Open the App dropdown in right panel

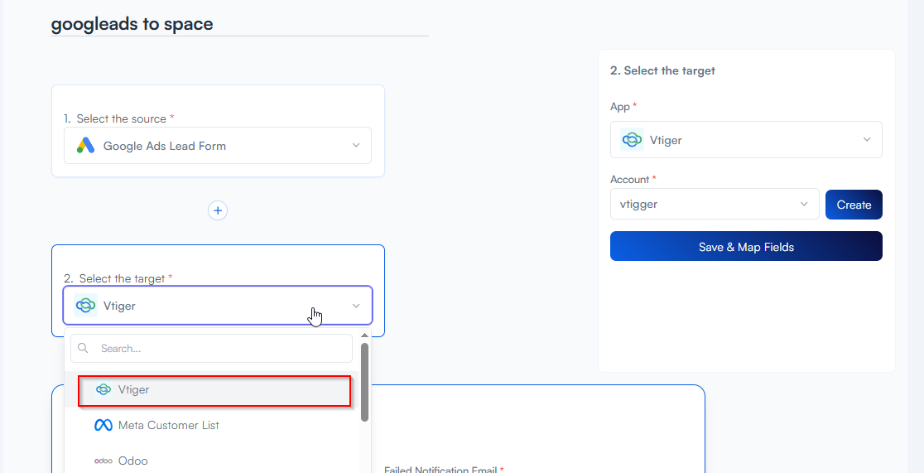(867, 140)
